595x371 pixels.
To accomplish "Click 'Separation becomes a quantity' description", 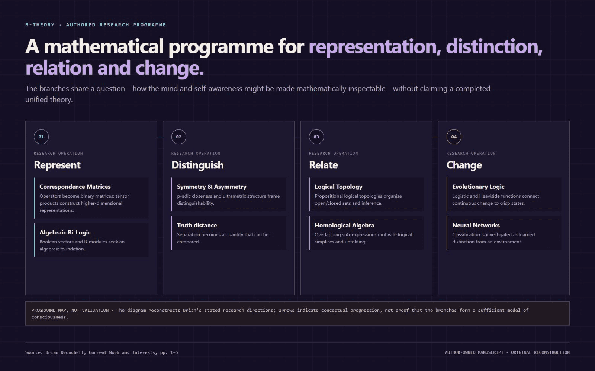I will pyautogui.click(x=223, y=238).
